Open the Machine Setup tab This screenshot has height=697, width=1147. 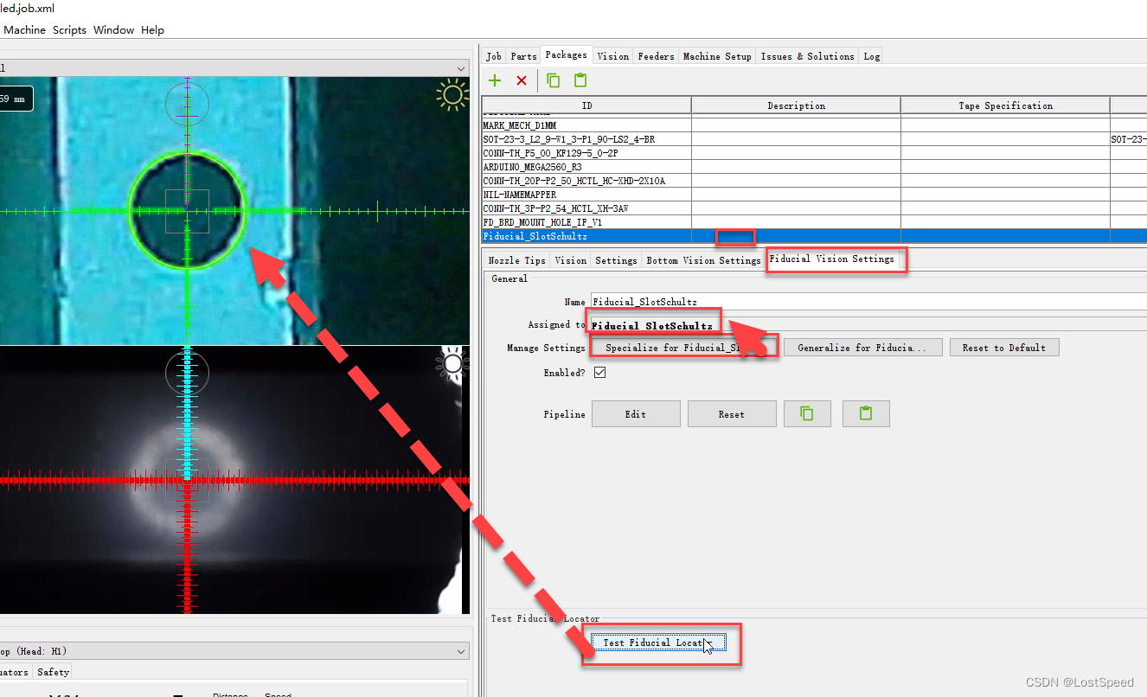717,56
